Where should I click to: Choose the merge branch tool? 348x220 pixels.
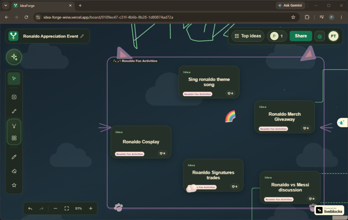coord(14,126)
